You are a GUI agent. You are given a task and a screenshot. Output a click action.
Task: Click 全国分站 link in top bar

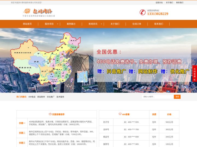[x=159, y=2]
